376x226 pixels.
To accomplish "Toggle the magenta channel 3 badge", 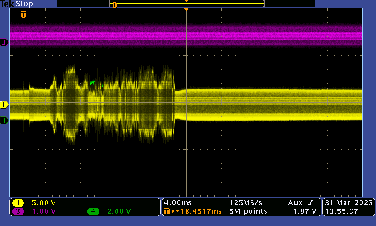I will [x=18, y=211].
